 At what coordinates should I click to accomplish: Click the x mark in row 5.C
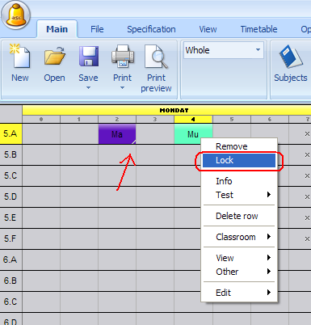pyautogui.click(x=307, y=176)
